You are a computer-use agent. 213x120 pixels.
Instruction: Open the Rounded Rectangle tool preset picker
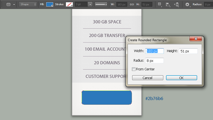click(x=10, y=4)
